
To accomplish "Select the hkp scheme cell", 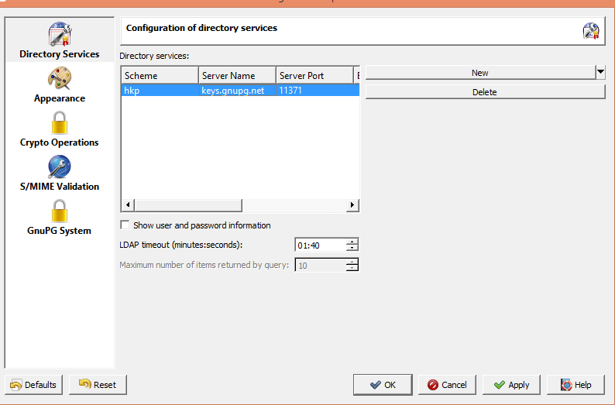I will click(x=160, y=91).
